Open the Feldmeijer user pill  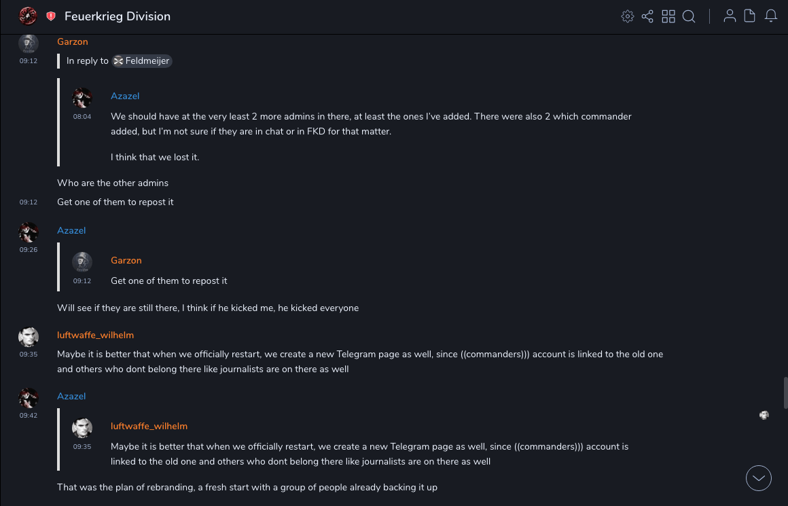click(x=142, y=61)
